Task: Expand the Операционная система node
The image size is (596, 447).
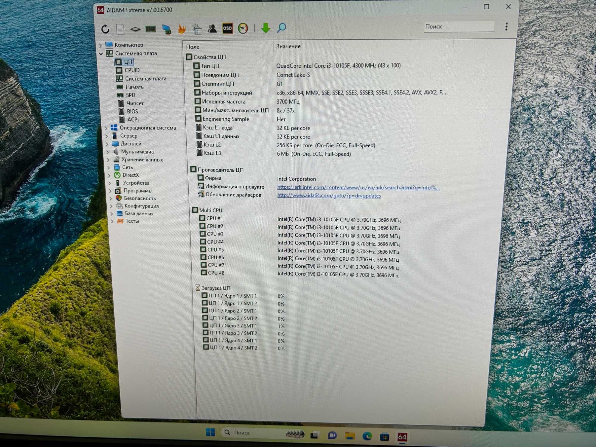Action: point(106,128)
